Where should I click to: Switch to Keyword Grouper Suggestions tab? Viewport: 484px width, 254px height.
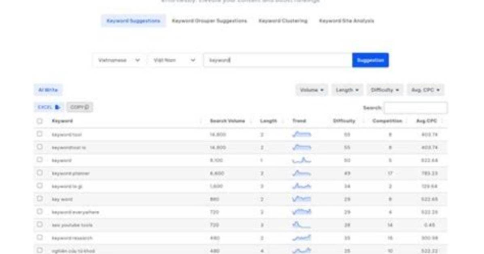(209, 21)
